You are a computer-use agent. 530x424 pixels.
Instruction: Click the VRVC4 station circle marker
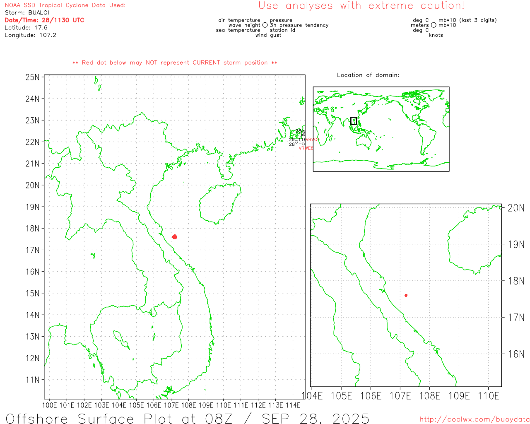(x=303, y=133)
